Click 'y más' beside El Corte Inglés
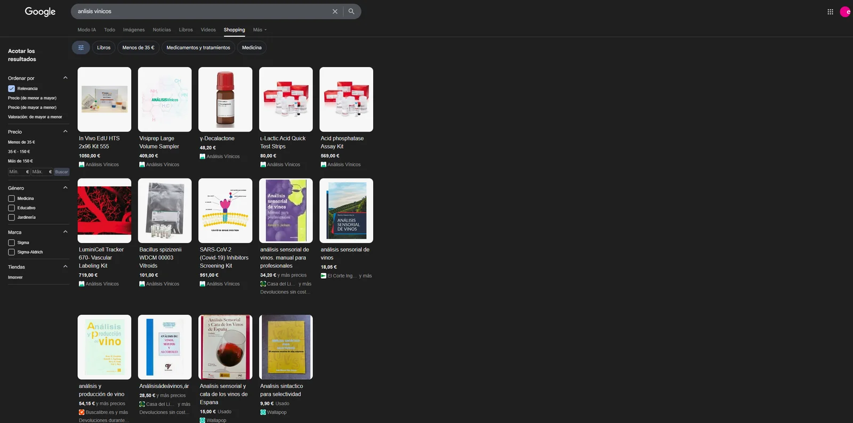 (365, 276)
